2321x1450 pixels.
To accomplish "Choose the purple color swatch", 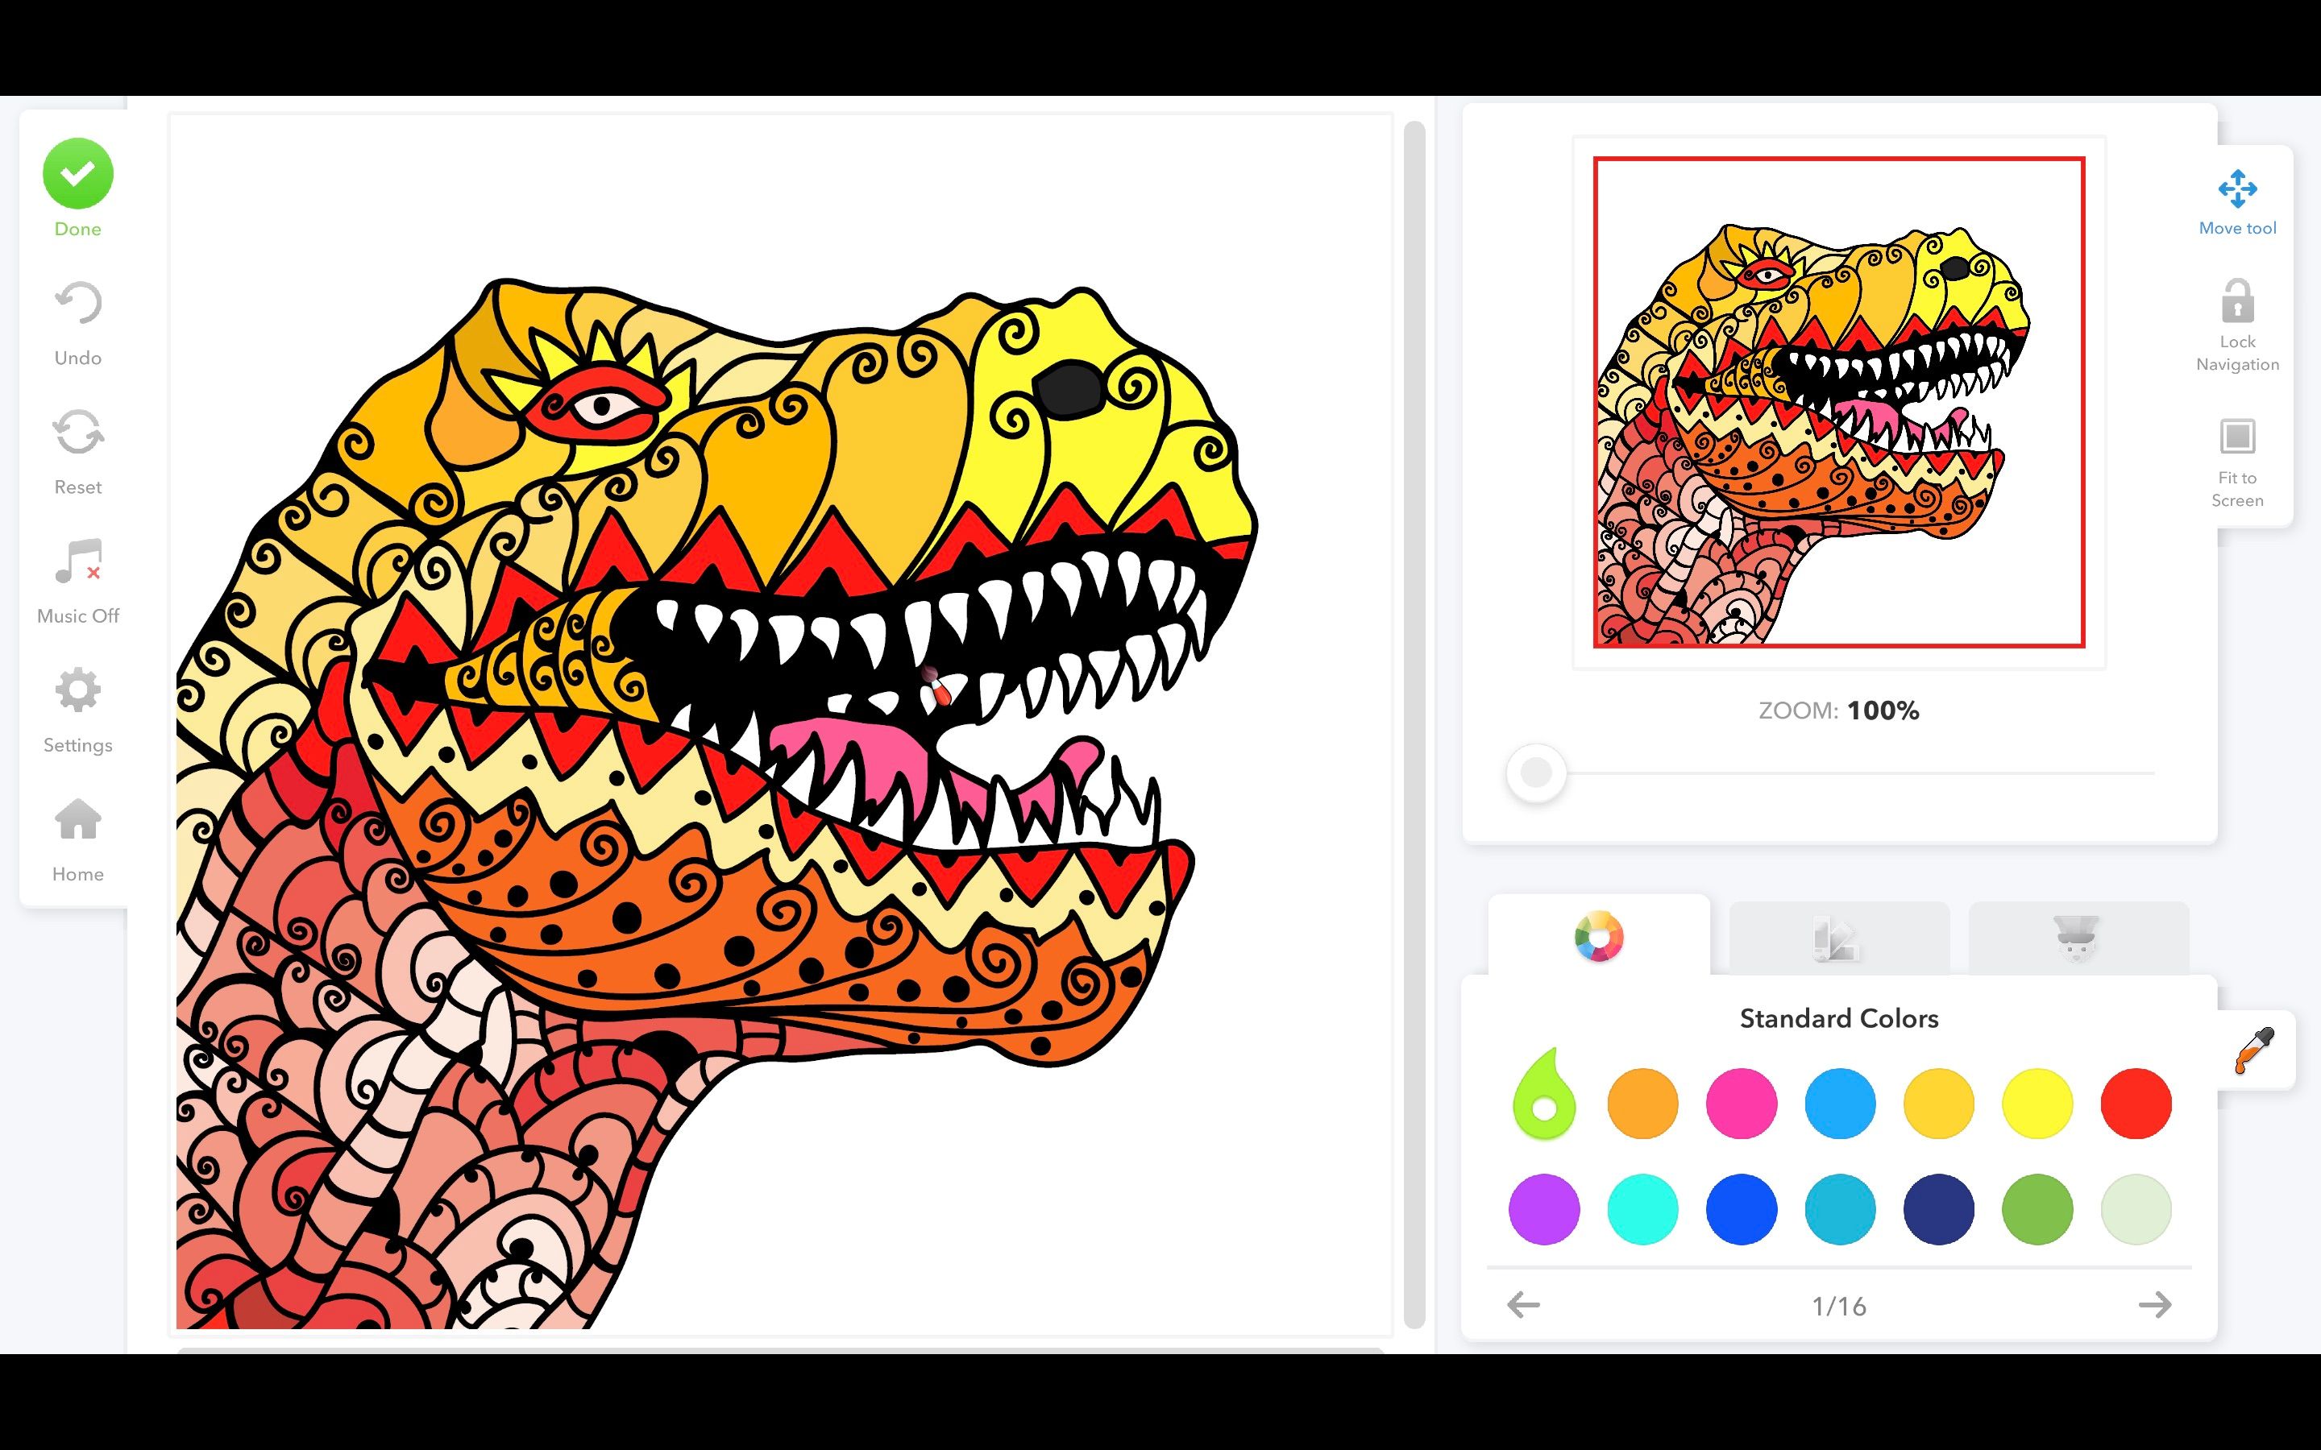I will point(1544,1209).
